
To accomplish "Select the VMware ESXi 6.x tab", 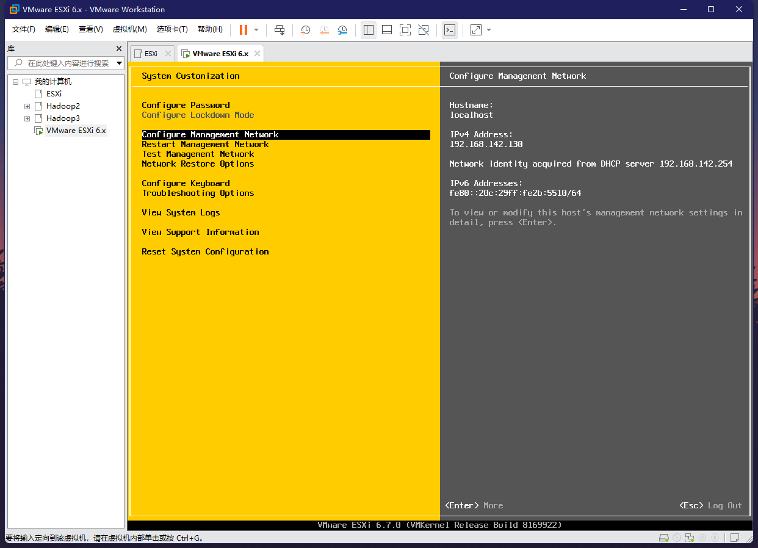I will [220, 54].
